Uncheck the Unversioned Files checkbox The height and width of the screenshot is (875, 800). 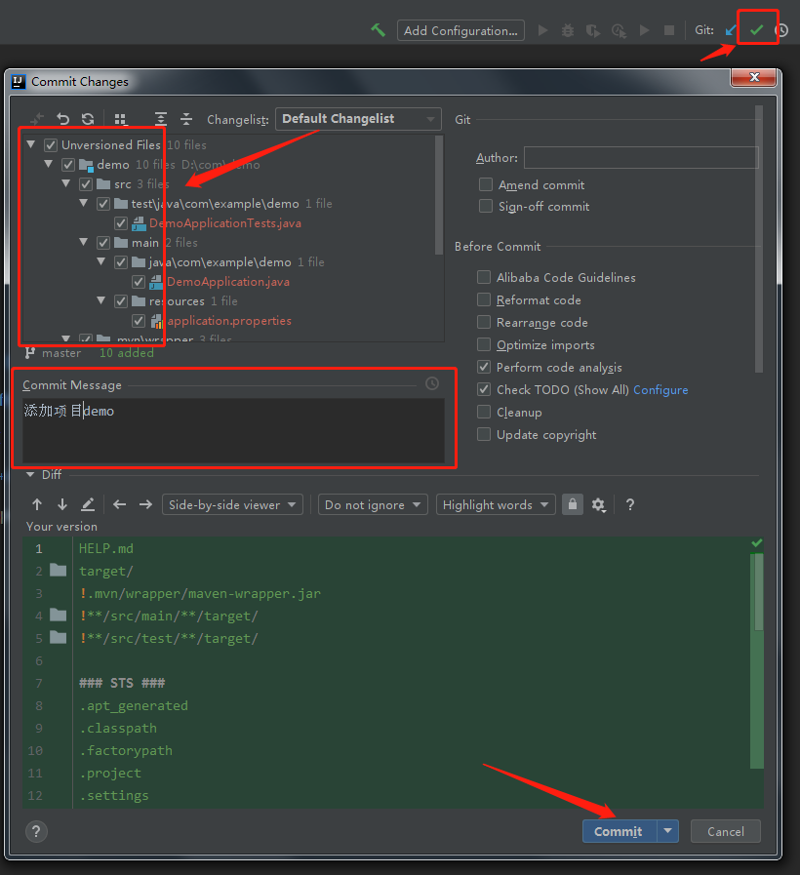[x=51, y=145]
